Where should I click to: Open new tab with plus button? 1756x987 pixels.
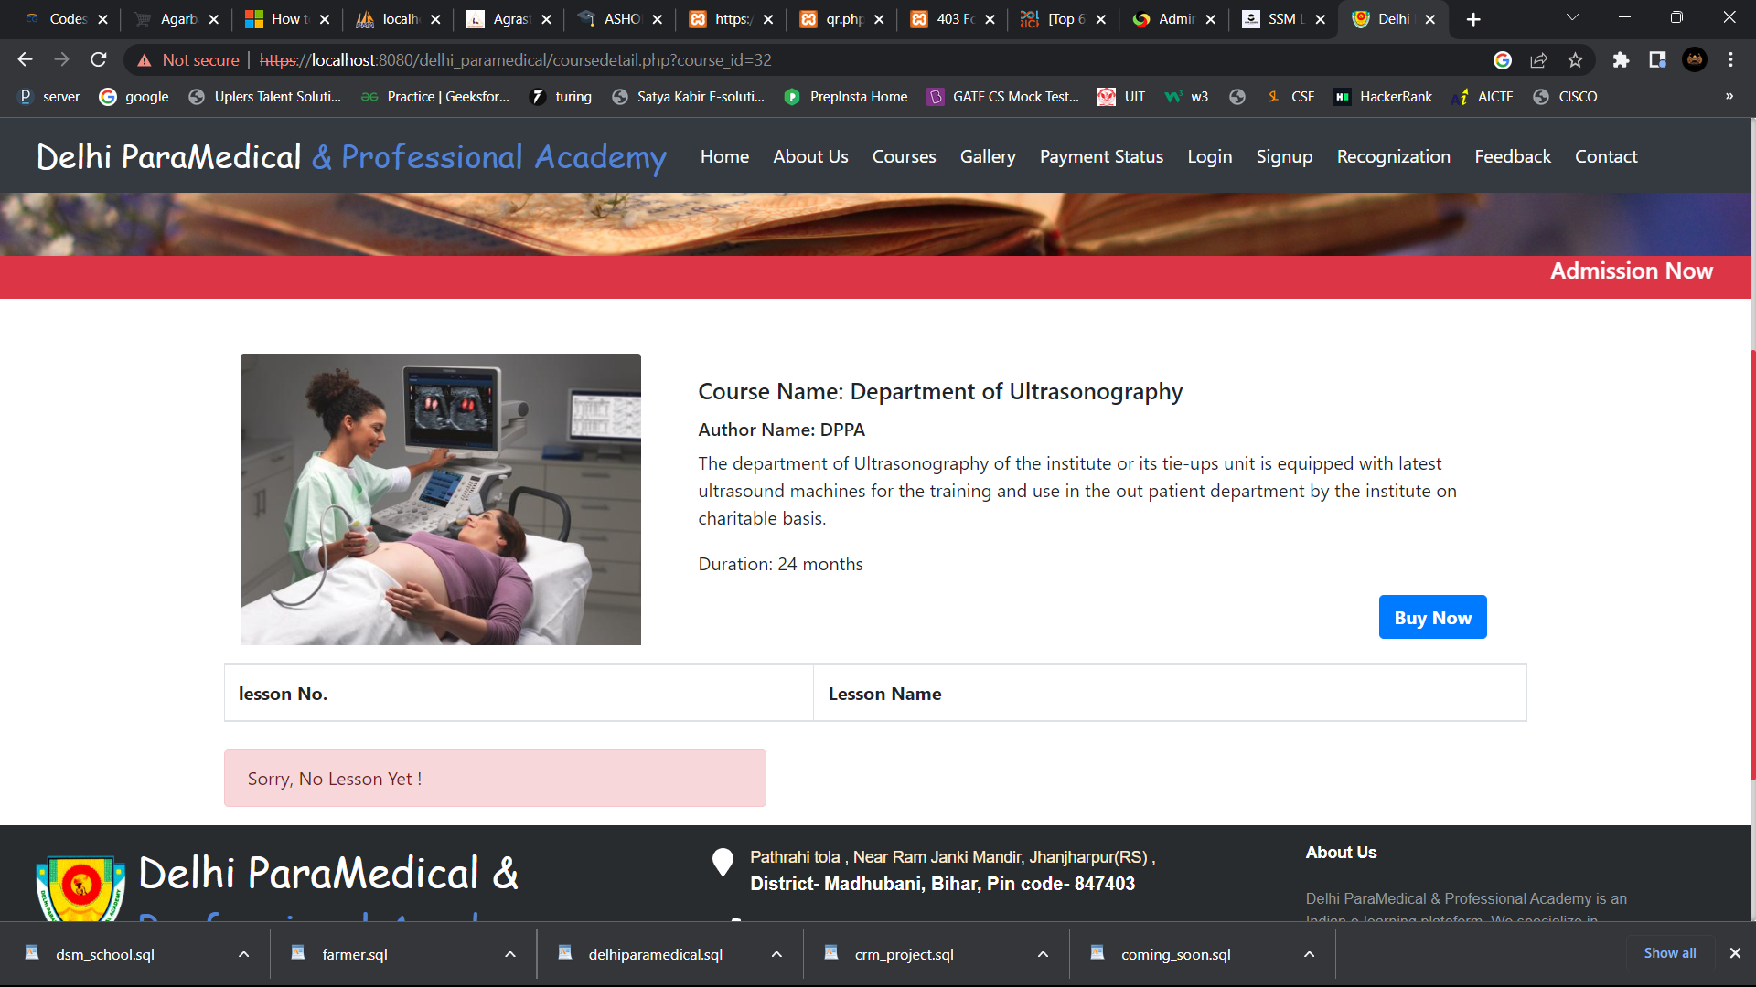(x=1473, y=19)
